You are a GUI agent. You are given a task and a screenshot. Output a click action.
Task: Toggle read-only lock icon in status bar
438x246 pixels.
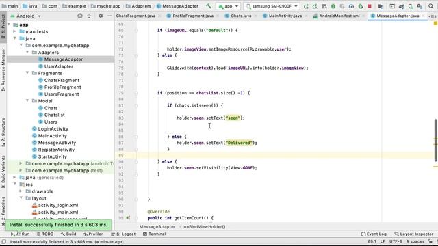point(430,241)
